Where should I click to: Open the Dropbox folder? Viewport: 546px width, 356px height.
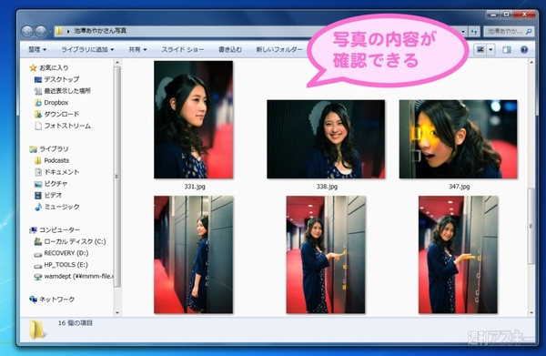[x=51, y=102]
